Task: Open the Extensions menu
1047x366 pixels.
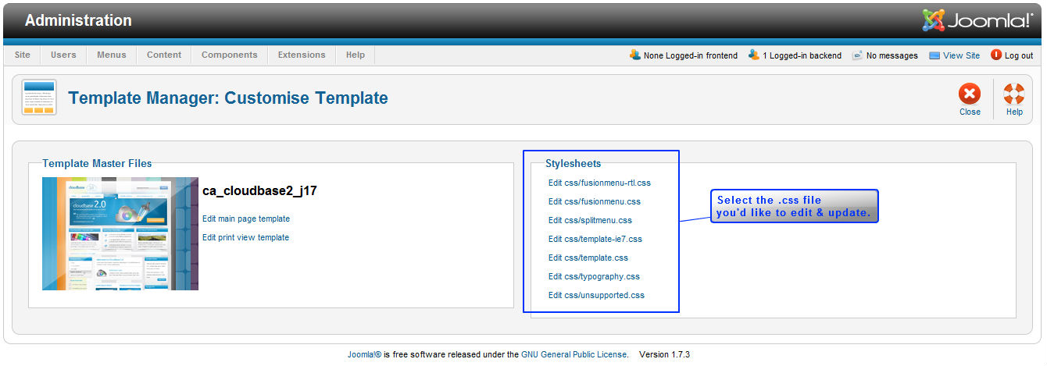Action: (302, 55)
